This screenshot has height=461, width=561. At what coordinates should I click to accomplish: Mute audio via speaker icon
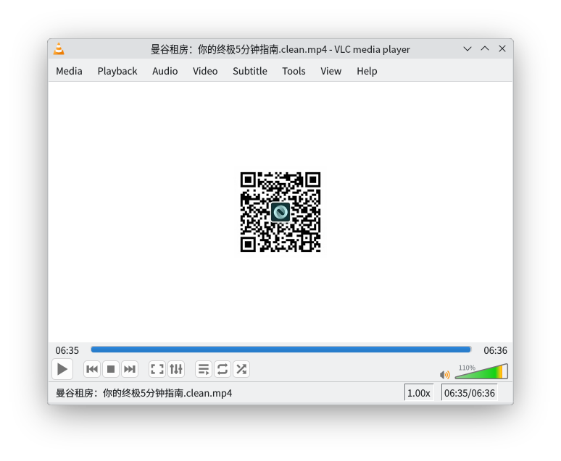pos(445,375)
